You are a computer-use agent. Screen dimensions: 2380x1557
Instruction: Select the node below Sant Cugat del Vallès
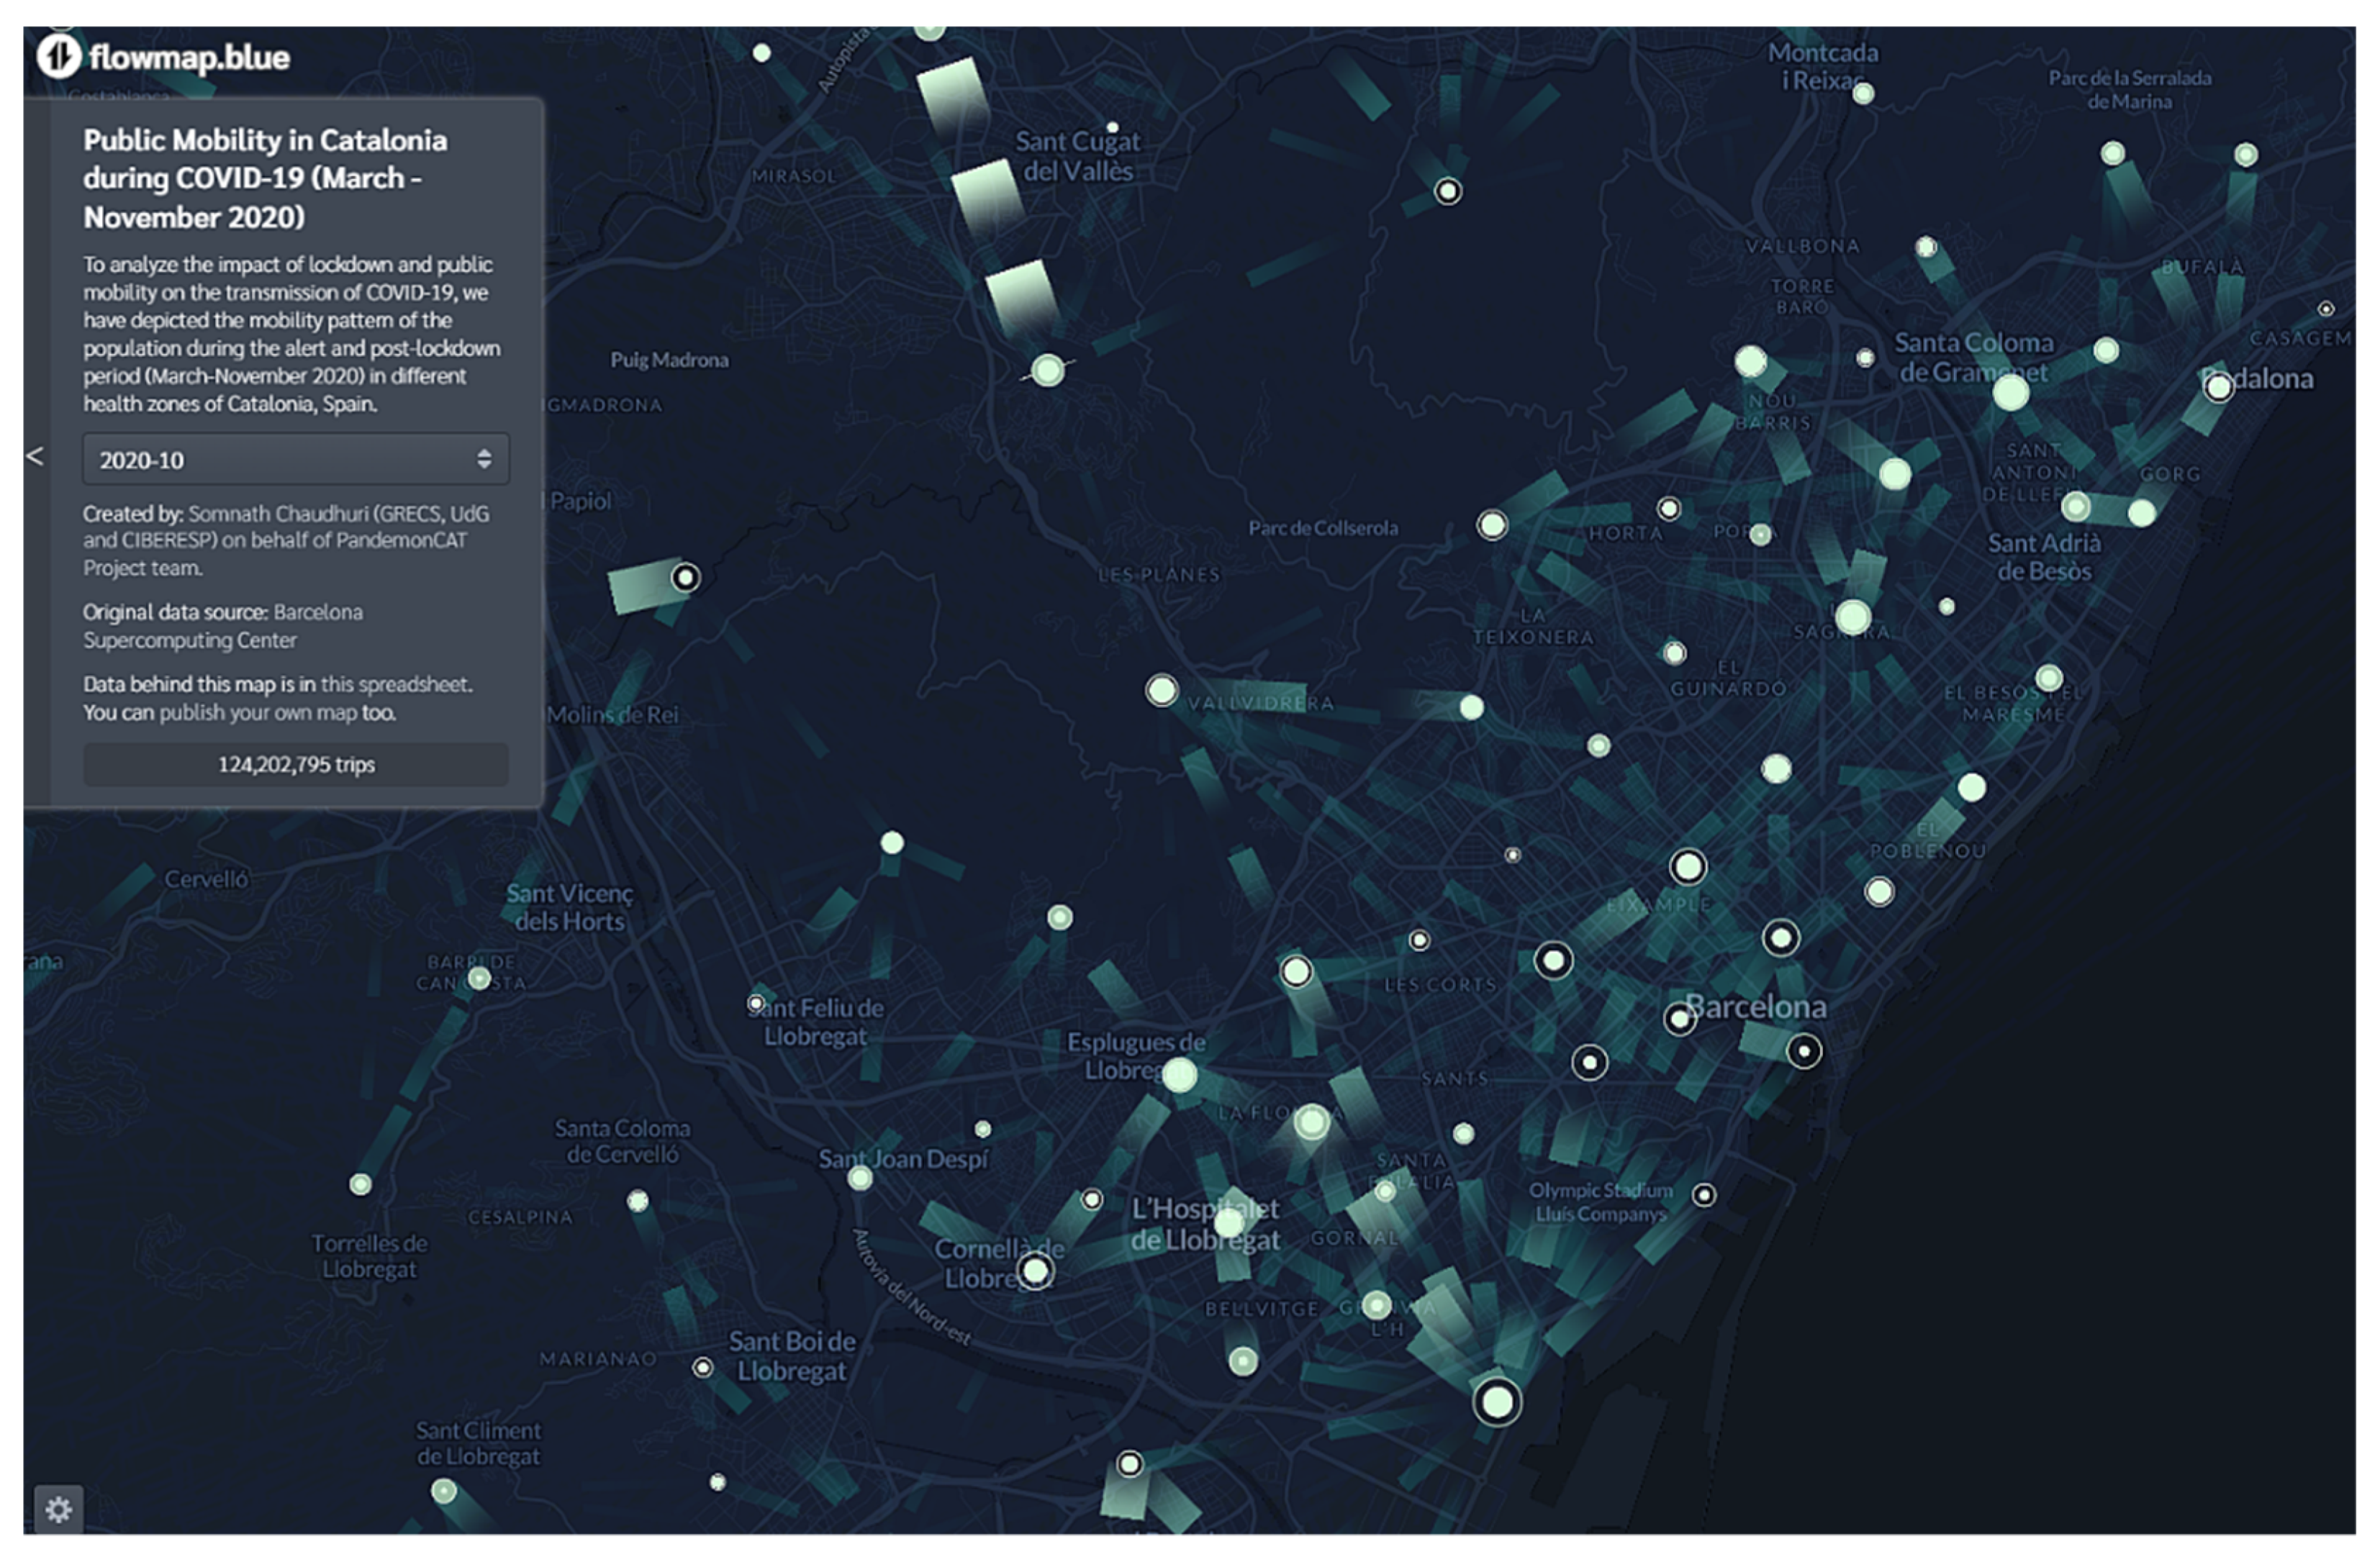pos(1047,370)
